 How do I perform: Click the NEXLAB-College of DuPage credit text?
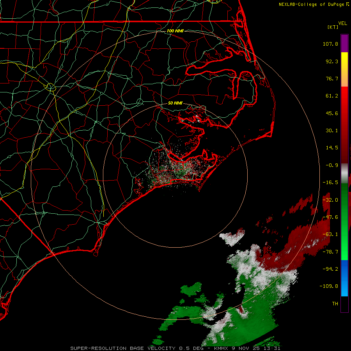click(314, 4)
